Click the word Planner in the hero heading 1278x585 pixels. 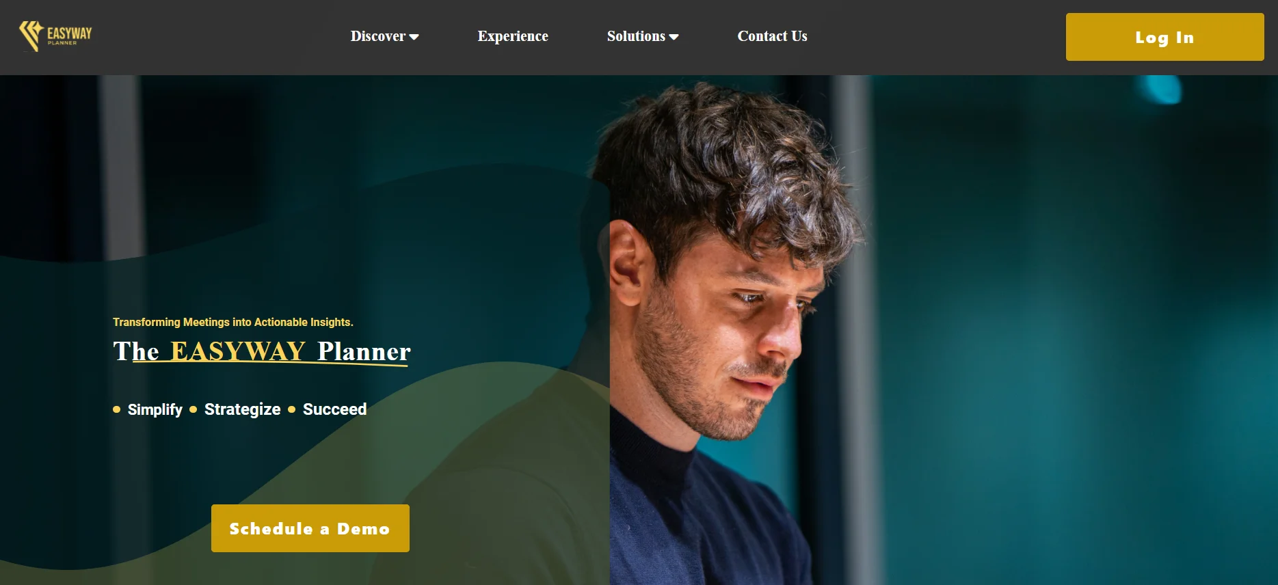[364, 351]
